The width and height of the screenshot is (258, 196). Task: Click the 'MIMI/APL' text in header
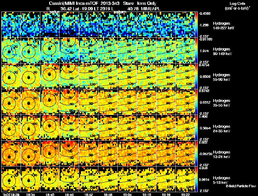point(151,9)
